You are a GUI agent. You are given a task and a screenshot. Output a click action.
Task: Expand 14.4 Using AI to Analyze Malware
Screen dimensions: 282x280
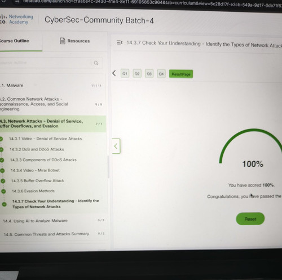tap(54, 221)
